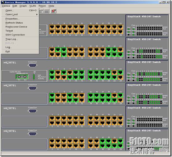172x157 pixels.
Task: Expand the Open Last submenu arrow
Action: [37, 14]
